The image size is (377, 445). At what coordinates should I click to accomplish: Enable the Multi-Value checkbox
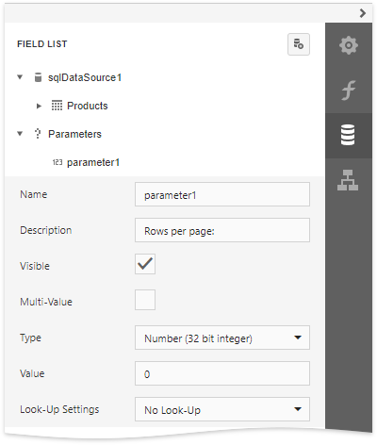(145, 300)
